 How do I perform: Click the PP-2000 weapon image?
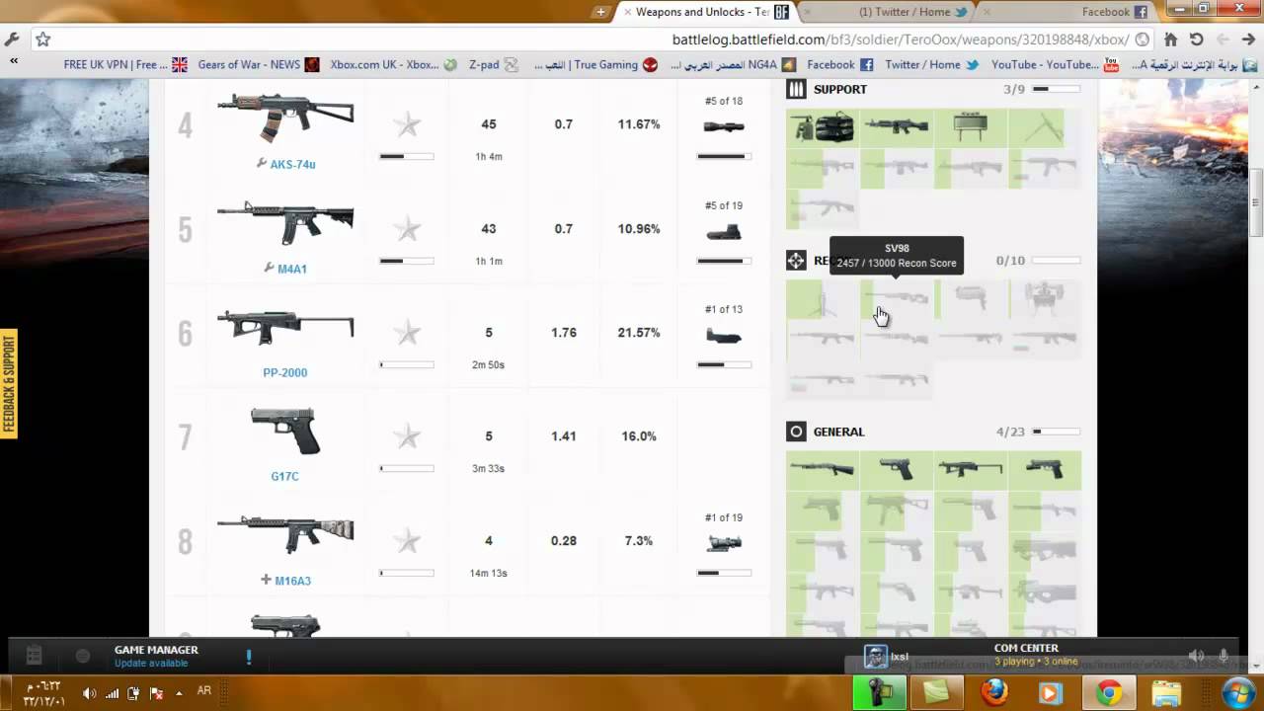click(285, 327)
